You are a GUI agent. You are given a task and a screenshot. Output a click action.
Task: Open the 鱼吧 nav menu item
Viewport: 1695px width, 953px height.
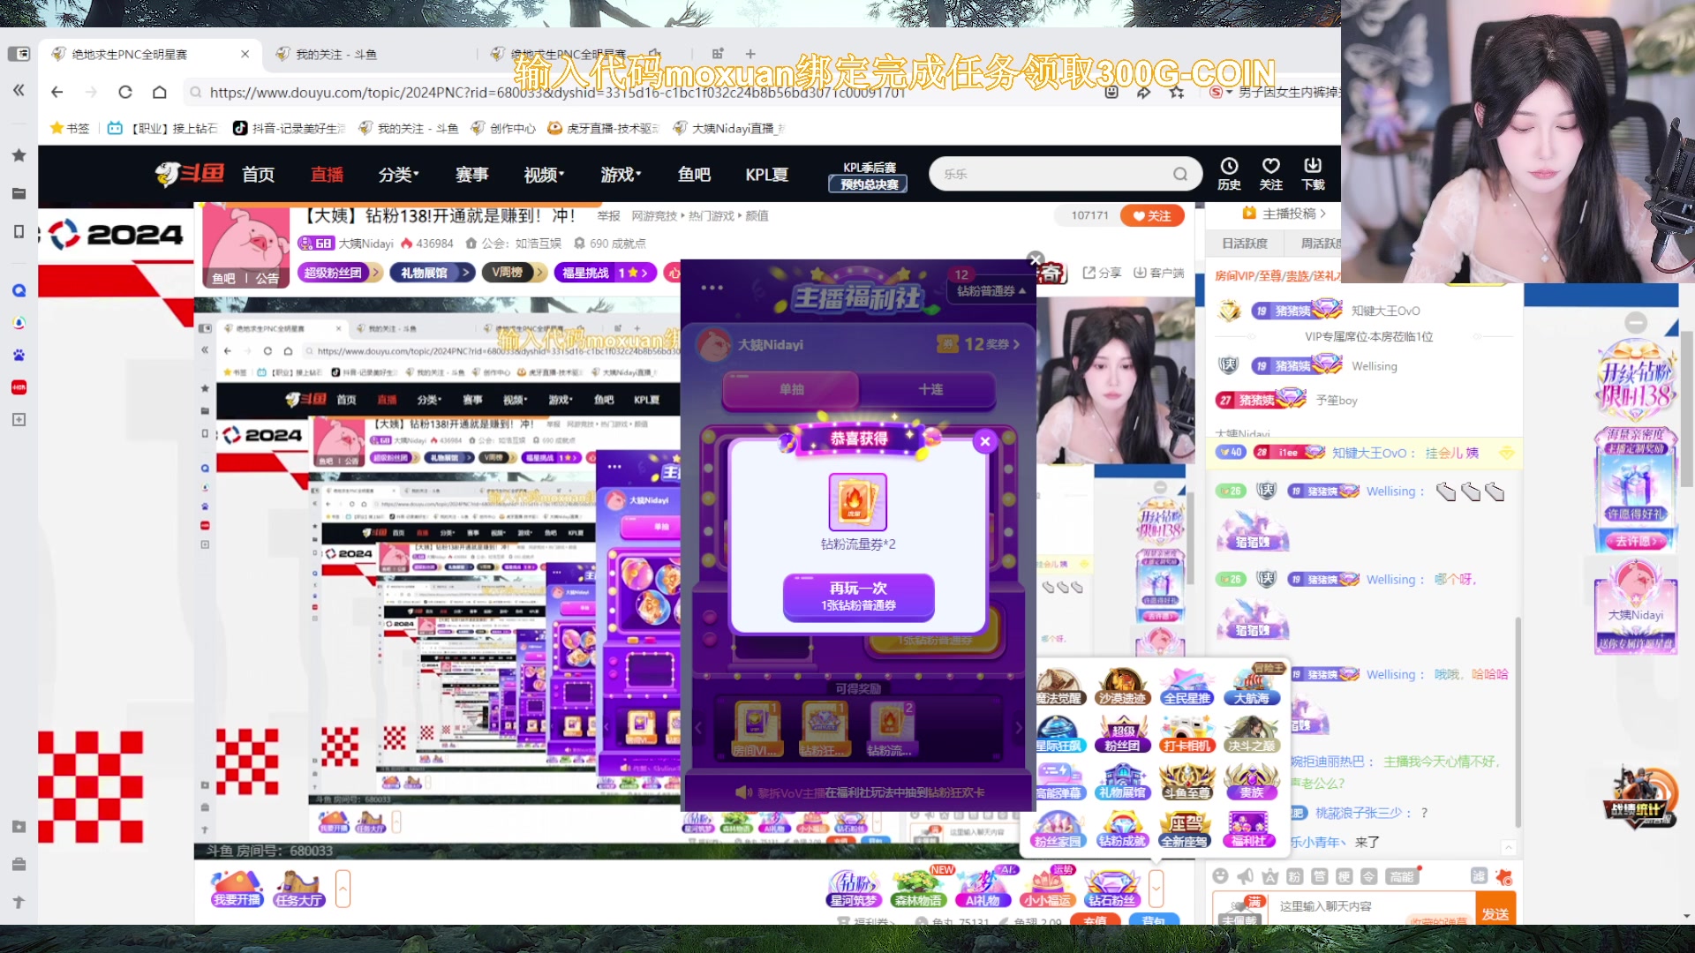(x=694, y=175)
